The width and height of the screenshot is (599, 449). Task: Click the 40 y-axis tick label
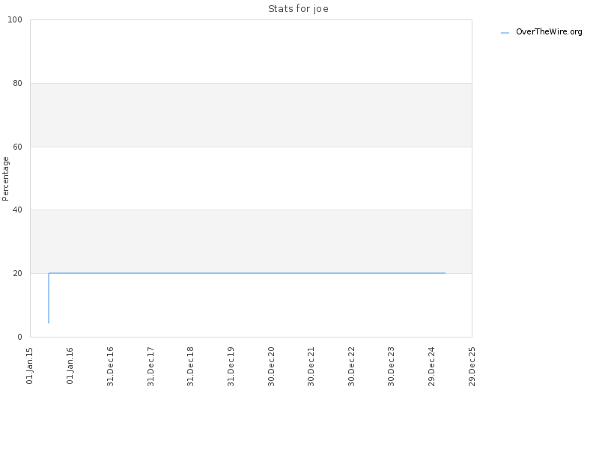(x=17, y=210)
